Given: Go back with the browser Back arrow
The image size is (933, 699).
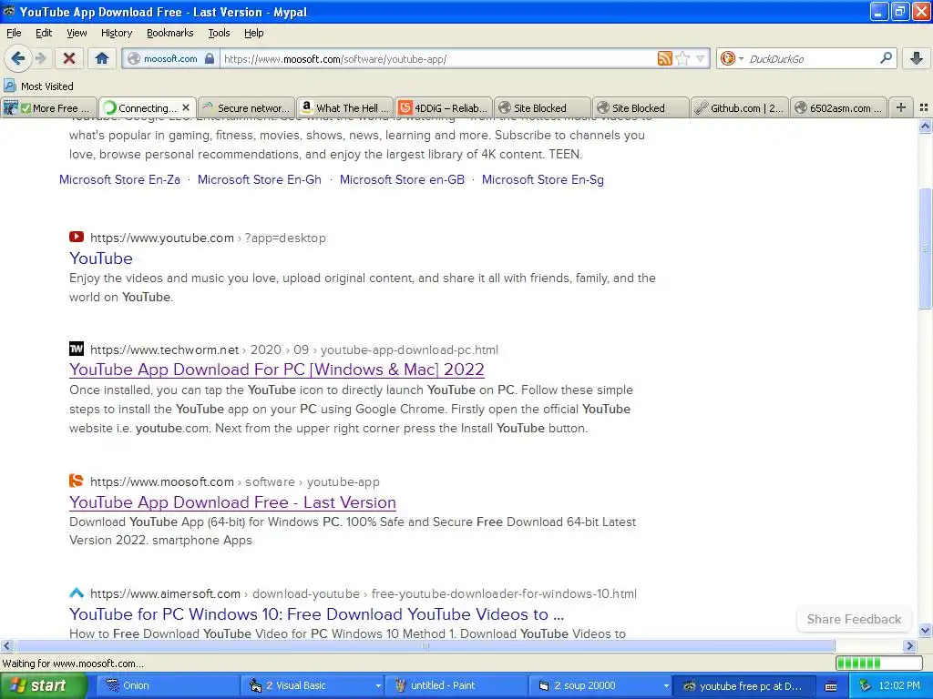Looking at the screenshot, I should (x=18, y=58).
